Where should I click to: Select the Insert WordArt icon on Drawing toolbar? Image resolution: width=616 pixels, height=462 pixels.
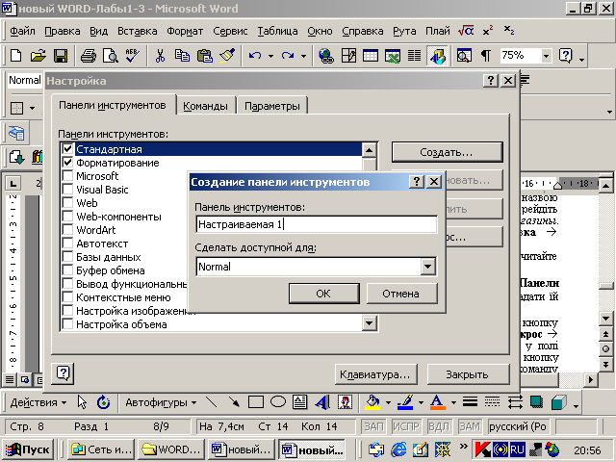(322, 402)
